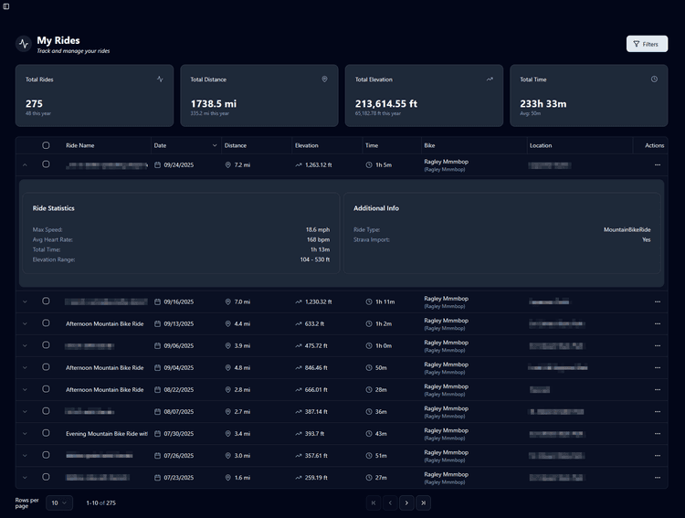Click the Total Time clock icon

(654, 79)
